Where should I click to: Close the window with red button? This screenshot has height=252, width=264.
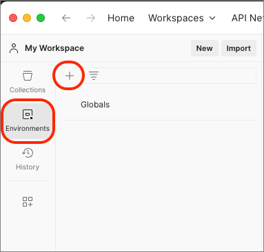click(13, 18)
